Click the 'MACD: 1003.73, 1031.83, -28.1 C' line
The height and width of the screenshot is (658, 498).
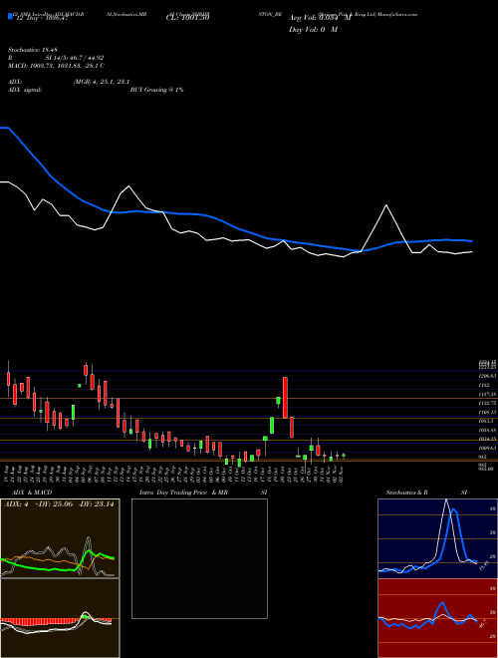(x=56, y=66)
